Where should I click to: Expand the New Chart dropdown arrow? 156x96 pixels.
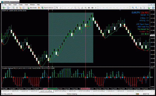[5, 8]
